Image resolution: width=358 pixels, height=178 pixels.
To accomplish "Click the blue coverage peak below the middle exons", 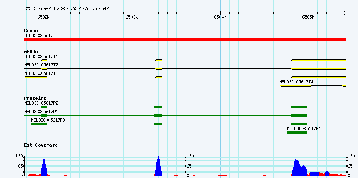I will [158, 167].
